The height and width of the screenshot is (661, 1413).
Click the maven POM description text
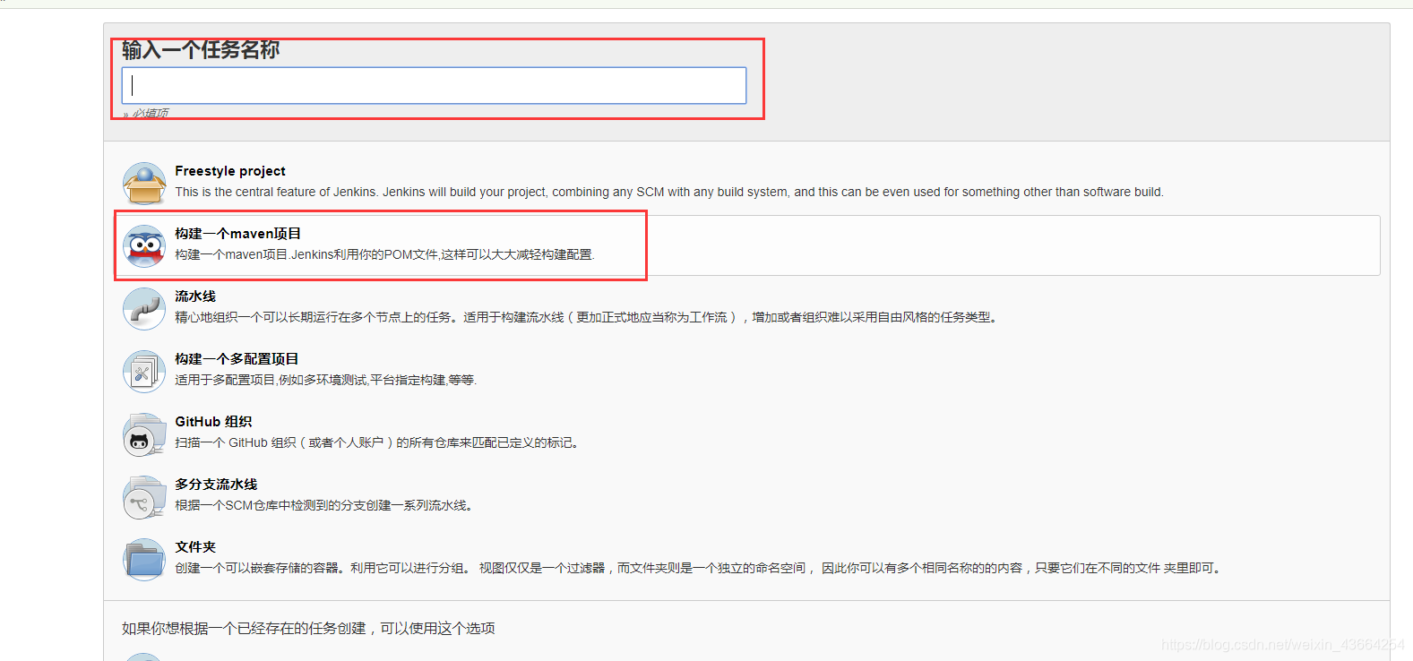click(x=384, y=254)
